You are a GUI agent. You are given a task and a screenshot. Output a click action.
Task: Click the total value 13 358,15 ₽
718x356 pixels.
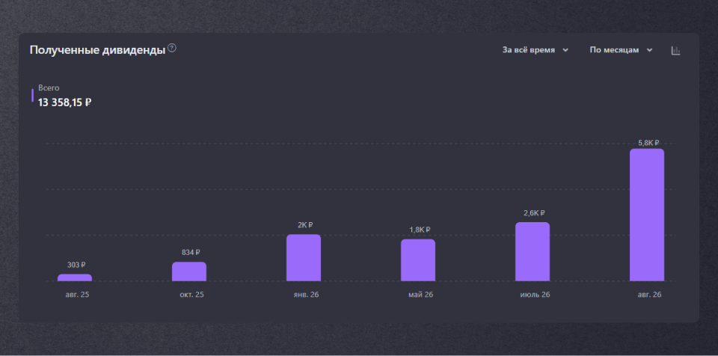(x=64, y=102)
